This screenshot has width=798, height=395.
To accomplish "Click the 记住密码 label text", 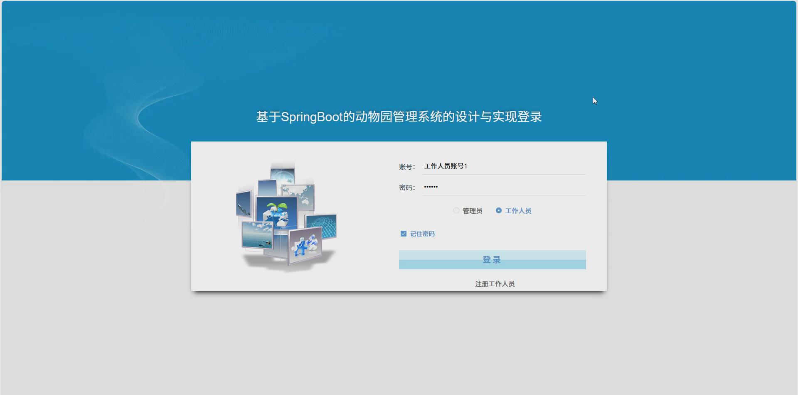I will (422, 234).
